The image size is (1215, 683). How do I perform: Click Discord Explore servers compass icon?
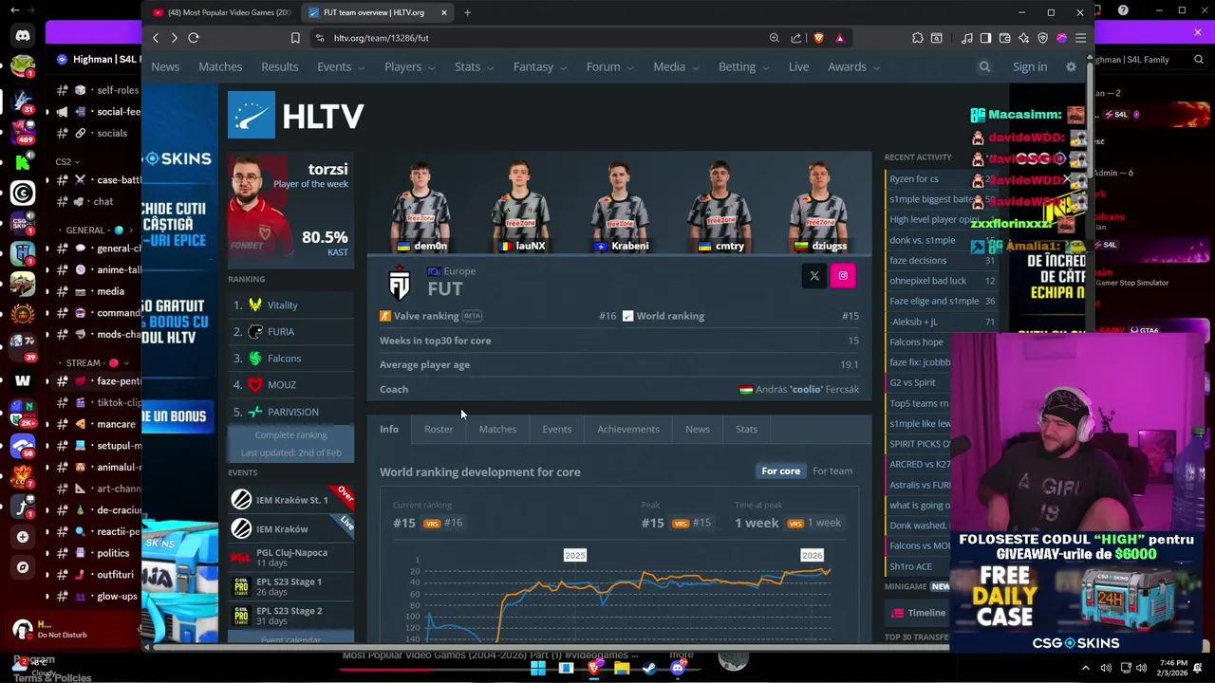[23, 567]
